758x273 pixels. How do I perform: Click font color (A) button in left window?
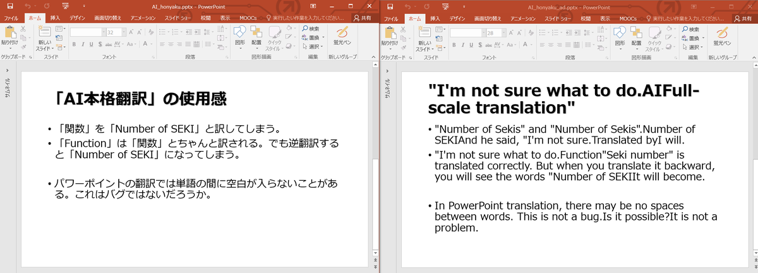coord(145,44)
